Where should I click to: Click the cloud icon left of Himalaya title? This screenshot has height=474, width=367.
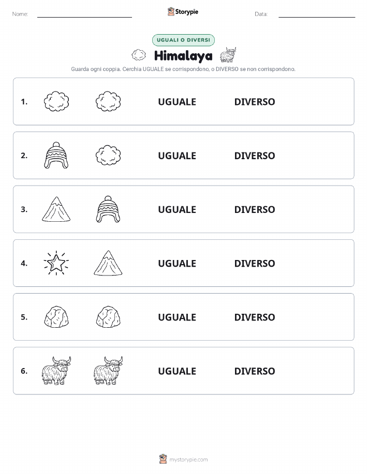tap(139, 55)
